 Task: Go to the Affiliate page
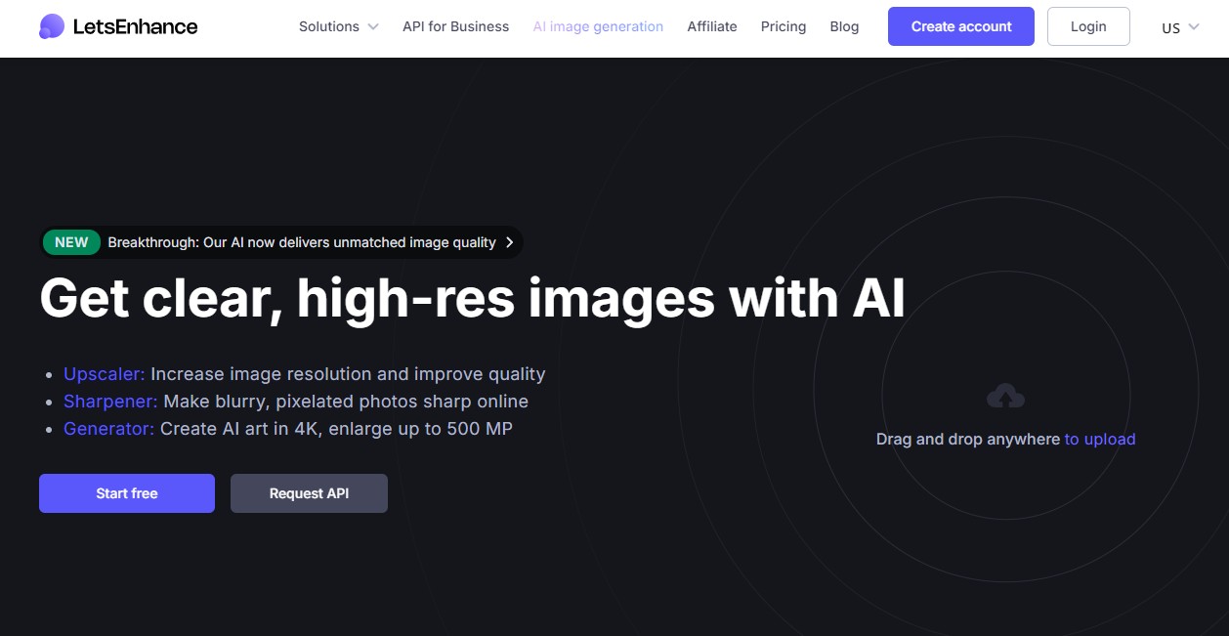point(712,26)
